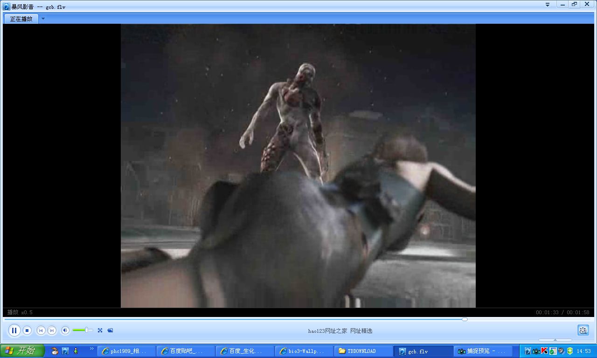
Task: Click the 00:01:33 / 00:01:58 time display
Action: [562, 312]
